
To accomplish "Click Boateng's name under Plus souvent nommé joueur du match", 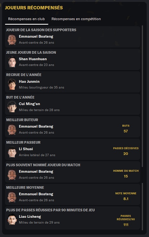I will (36, 171).
